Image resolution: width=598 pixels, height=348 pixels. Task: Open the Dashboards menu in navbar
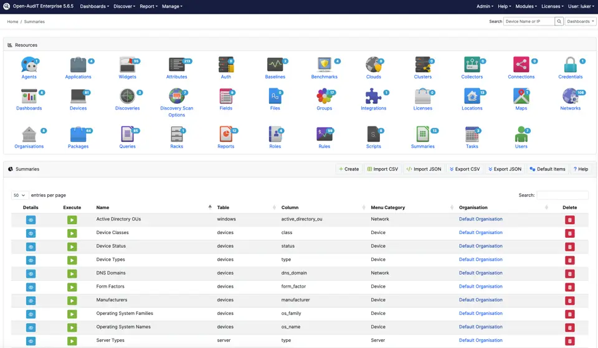[x=95, y=6]
